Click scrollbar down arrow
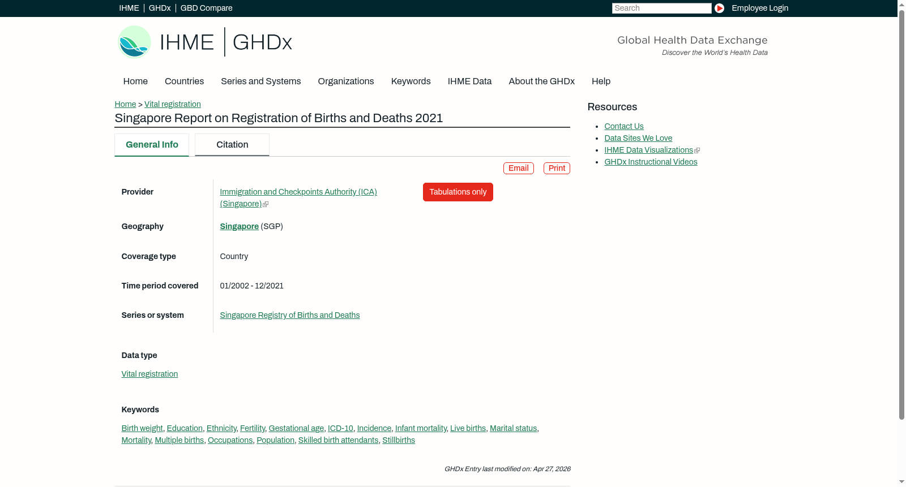The width and height of the screenshot is (906, 487). coord(901,482)
